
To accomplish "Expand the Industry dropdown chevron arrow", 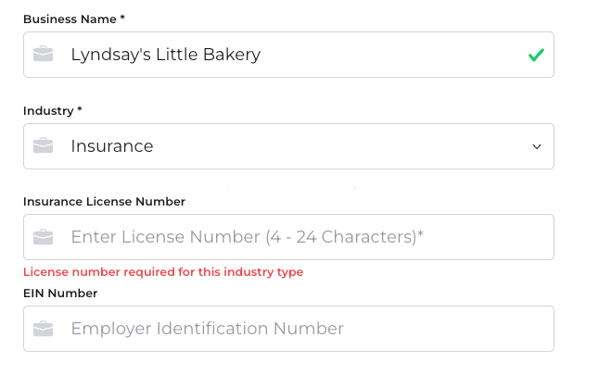I will (537, 146).
